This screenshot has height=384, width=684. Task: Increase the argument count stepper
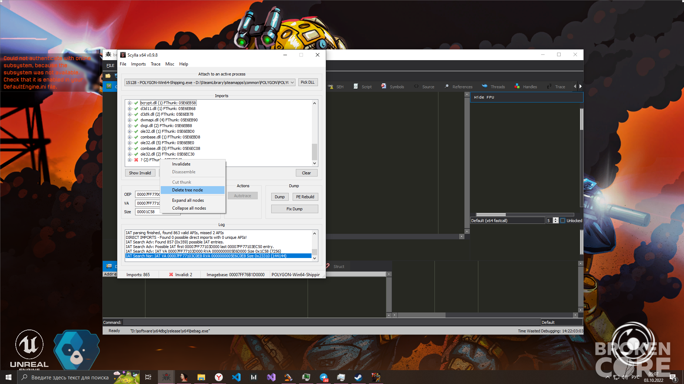[x=555, y=219]
